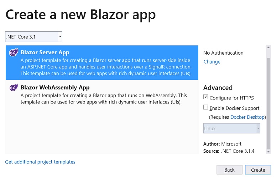The height and width of the screenshot is (183, 276).
Task: Click the Back button
Action: [x=229, y=170]
